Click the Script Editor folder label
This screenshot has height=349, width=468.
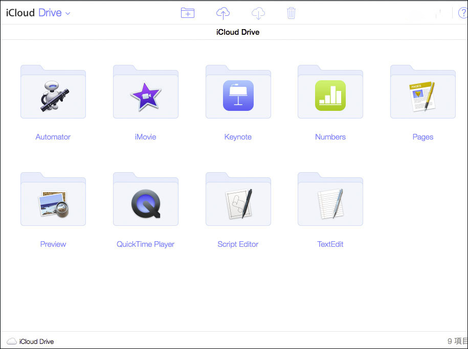[238, 244]
